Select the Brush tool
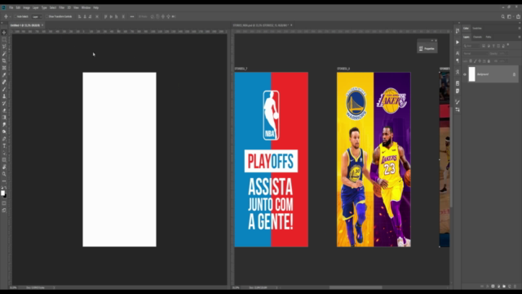 coord(4,89)
